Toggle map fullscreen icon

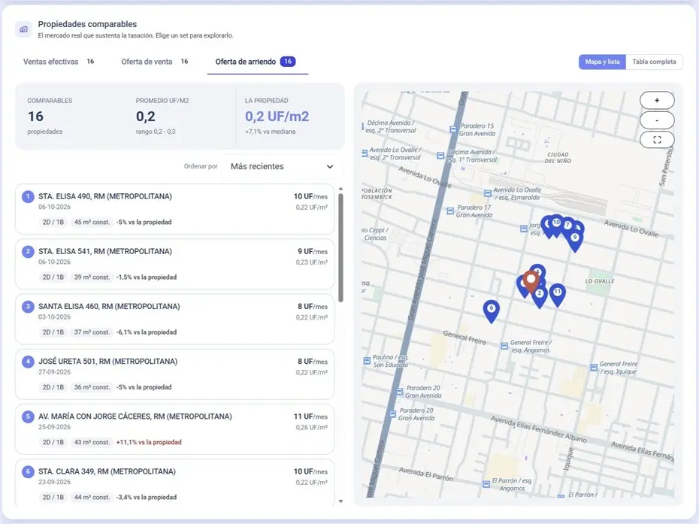click(657, 140)
